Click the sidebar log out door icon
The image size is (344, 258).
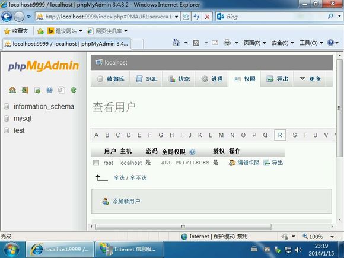pos(25,90)
